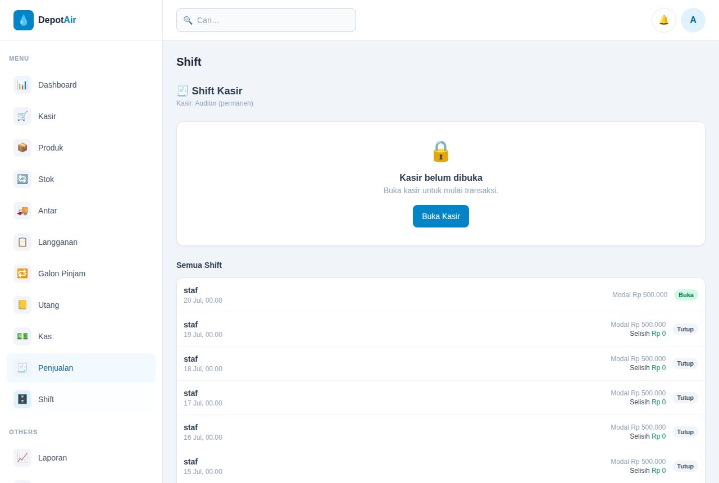Click the notification bell icon

[x=664, y=20]
